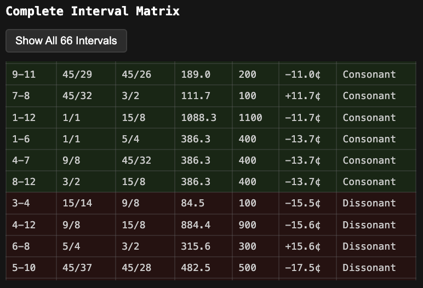Click the Show All 66 Intervals button

point(66,41)
